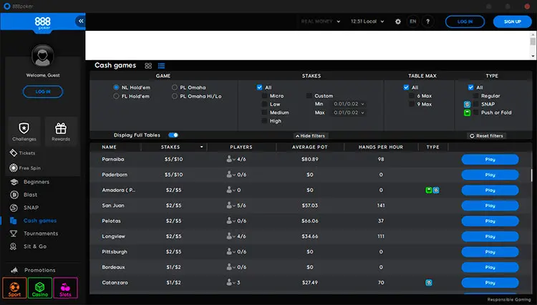Image resolution: width=537 pixels, height=305 pixels.
Task: Check the Micro stakes checkbox
Action: (264, 96)
